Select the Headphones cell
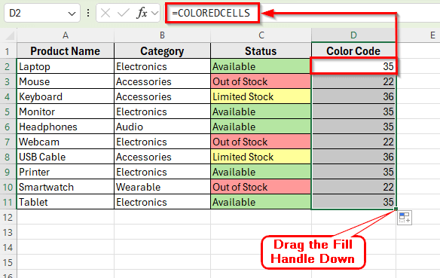 66,127
